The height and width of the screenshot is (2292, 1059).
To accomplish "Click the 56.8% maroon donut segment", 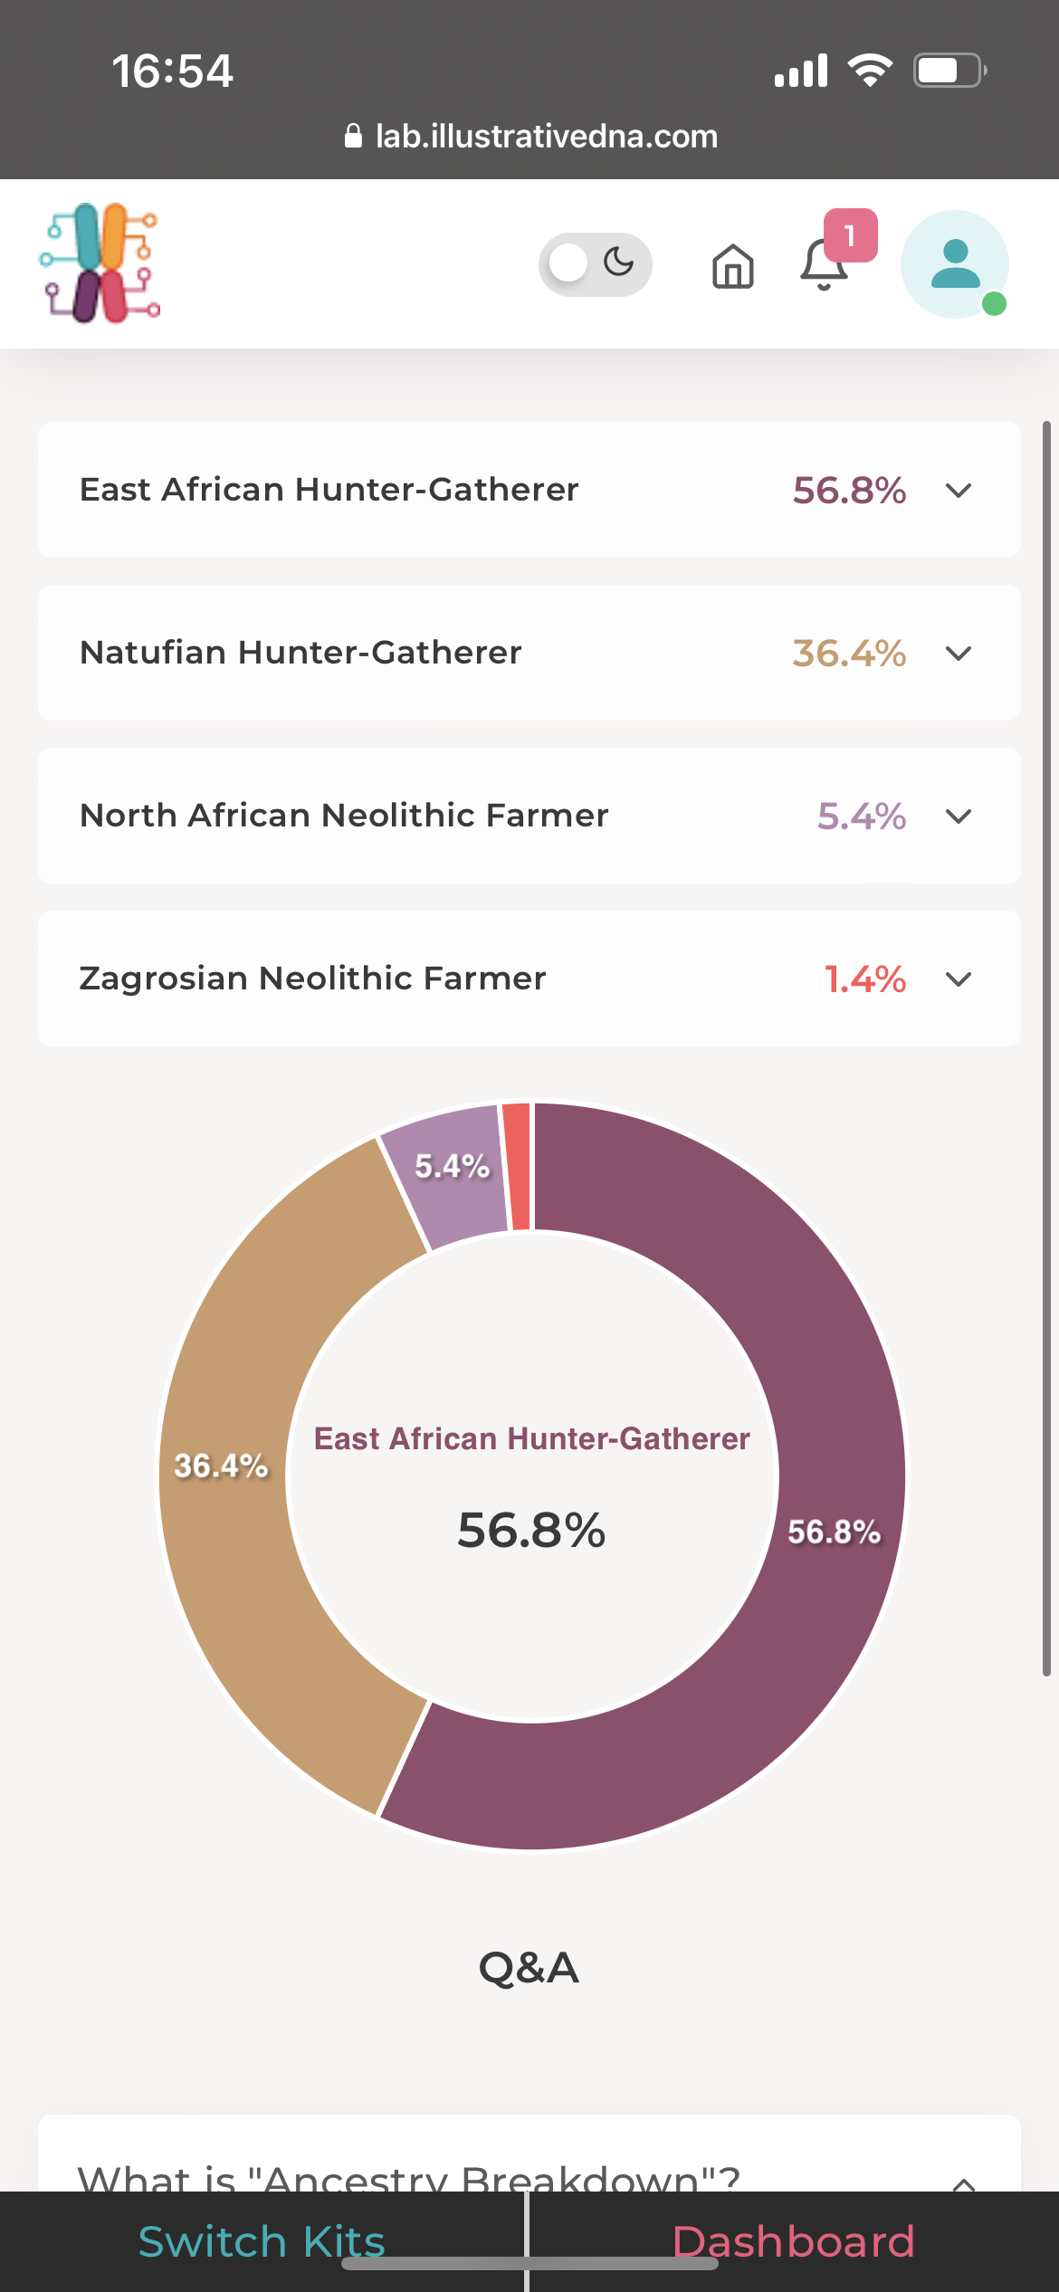I will click(x=833, y=1530).
